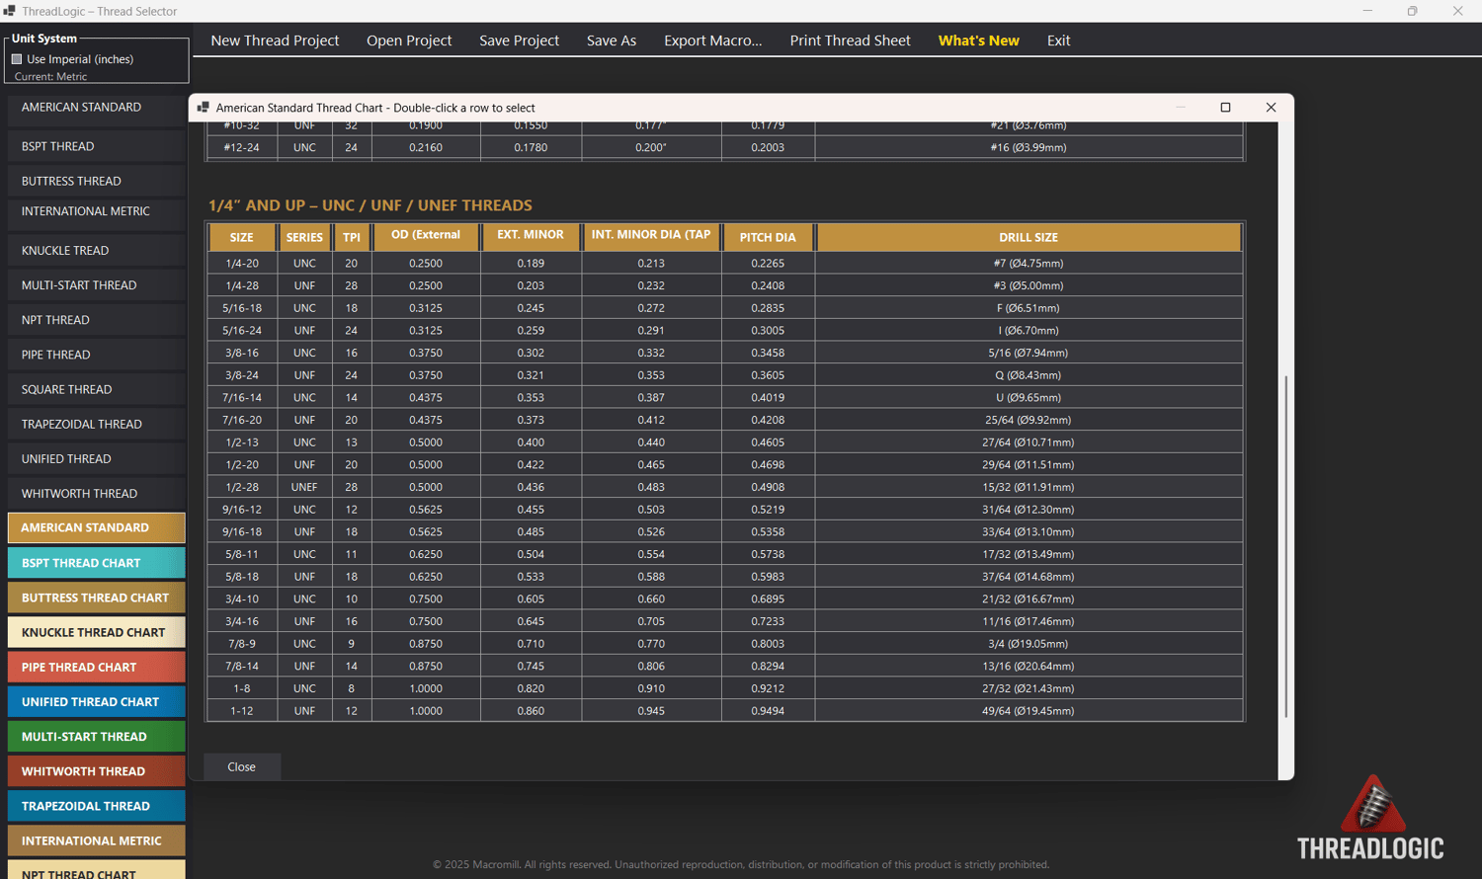The image size is (1482, 879).
Task: Open MULTI-START THREAD dark sidebar button
Action: (96, 285)
